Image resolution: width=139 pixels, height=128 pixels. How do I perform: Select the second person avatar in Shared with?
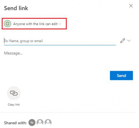pos(48,122)
